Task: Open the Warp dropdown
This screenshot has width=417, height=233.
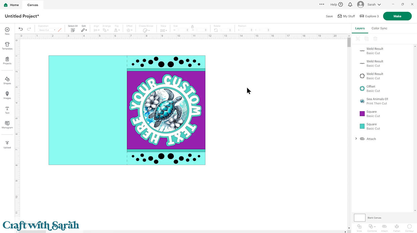Action: tap(163, 30)
